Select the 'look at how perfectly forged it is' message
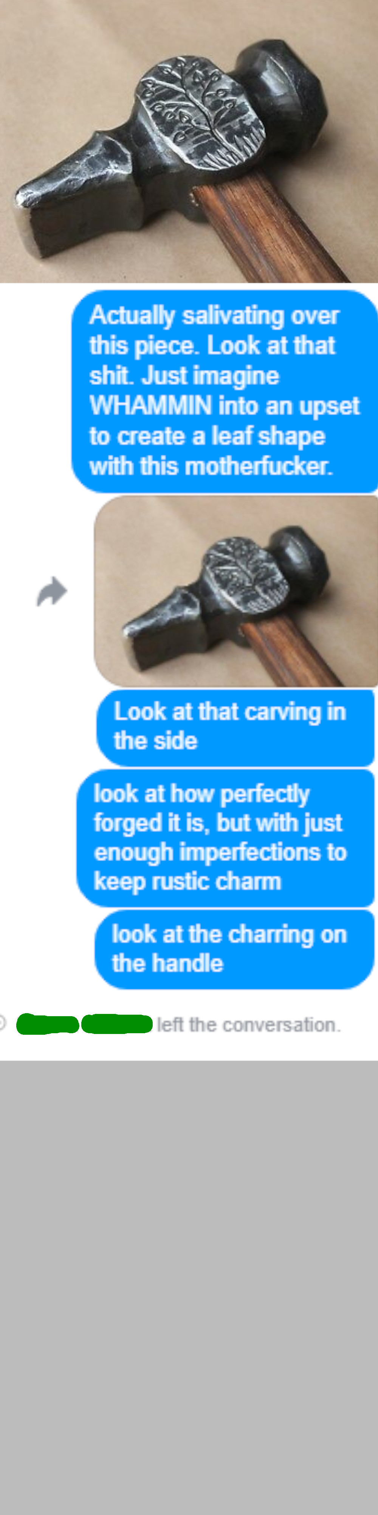378x1515 pixels. point(225,837)
